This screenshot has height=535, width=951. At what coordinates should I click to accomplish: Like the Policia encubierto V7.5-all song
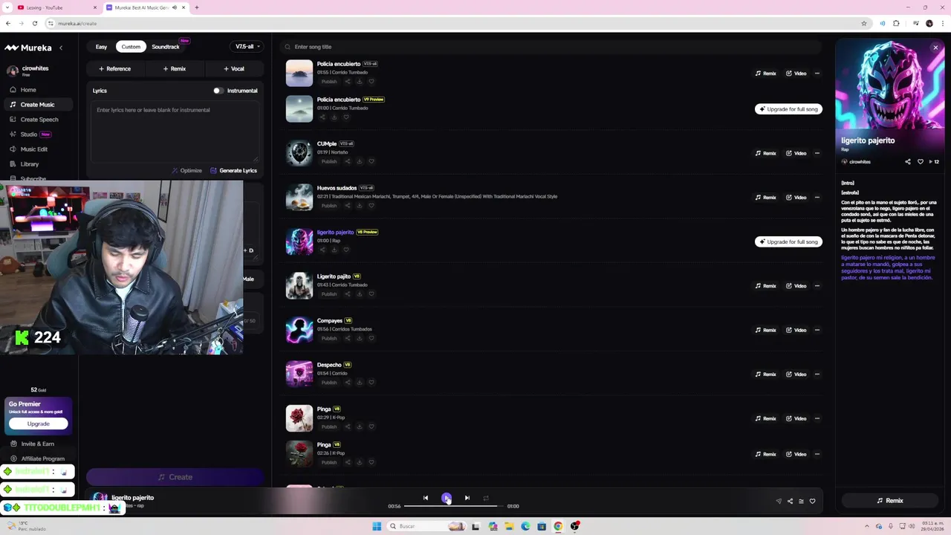point(371,82)
